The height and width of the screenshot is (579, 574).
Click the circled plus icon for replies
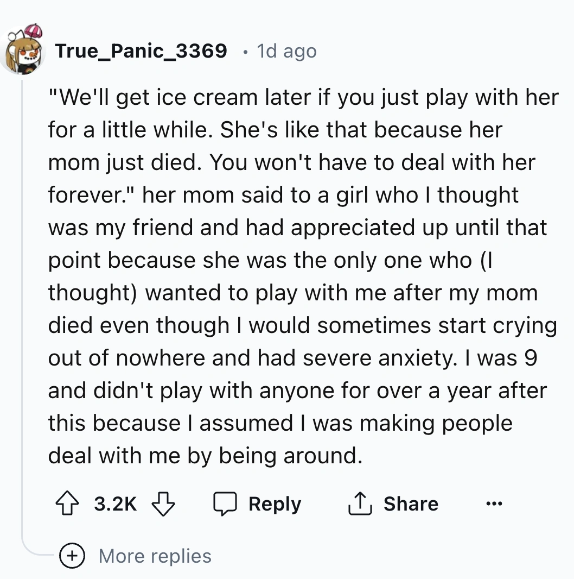click(x=71, y=556)
